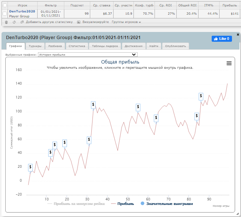Open the Визуализируйте option
The height and width of the screenshot is (217, 241).
tap(93, 22)
